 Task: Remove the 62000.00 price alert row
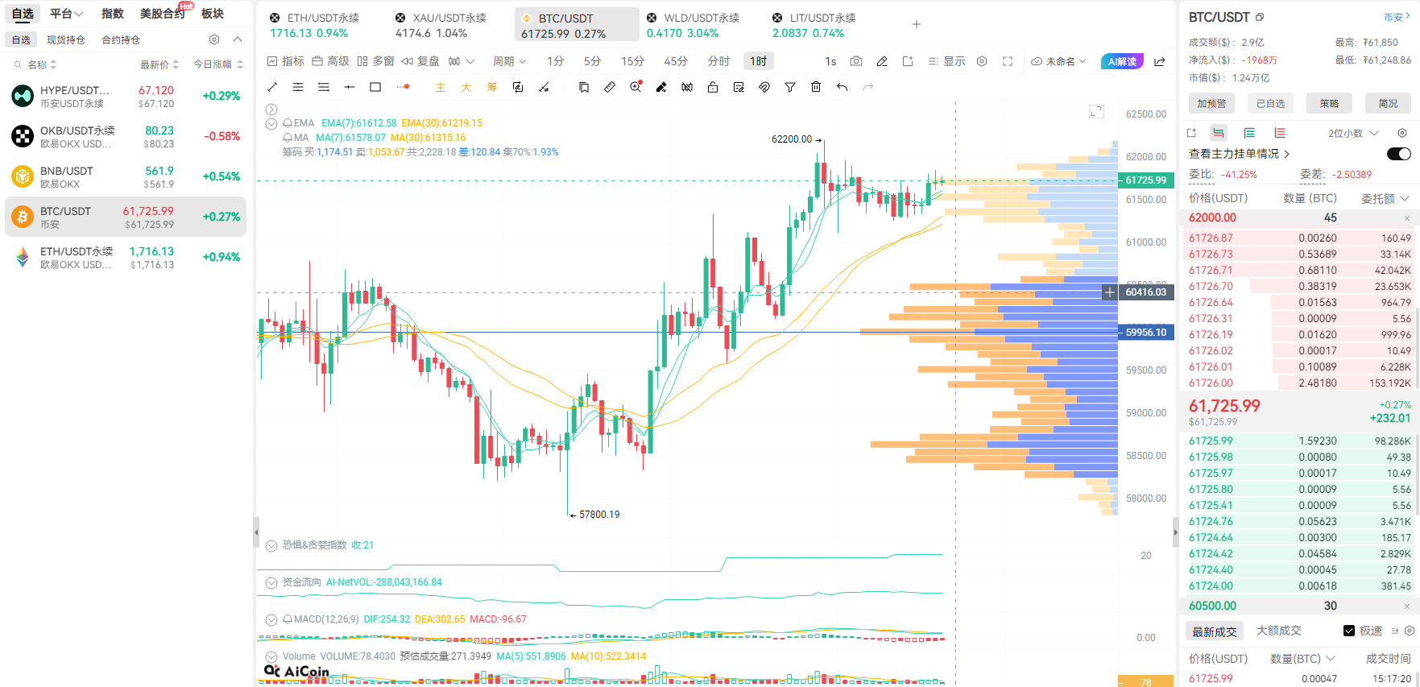click(1407, 218)
